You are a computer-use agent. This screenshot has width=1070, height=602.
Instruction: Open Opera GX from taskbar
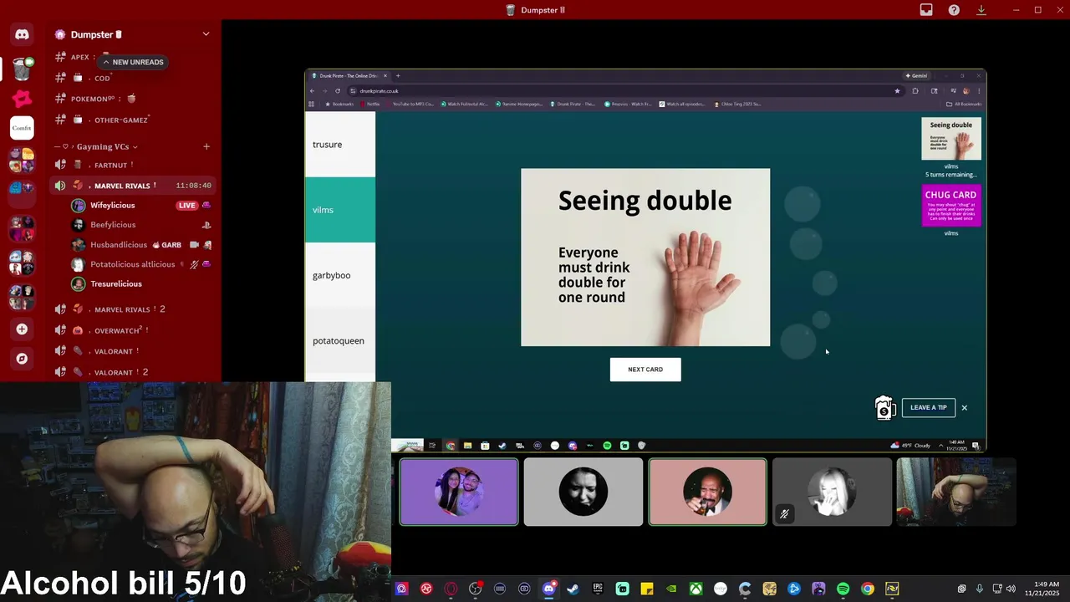point(451,589)
